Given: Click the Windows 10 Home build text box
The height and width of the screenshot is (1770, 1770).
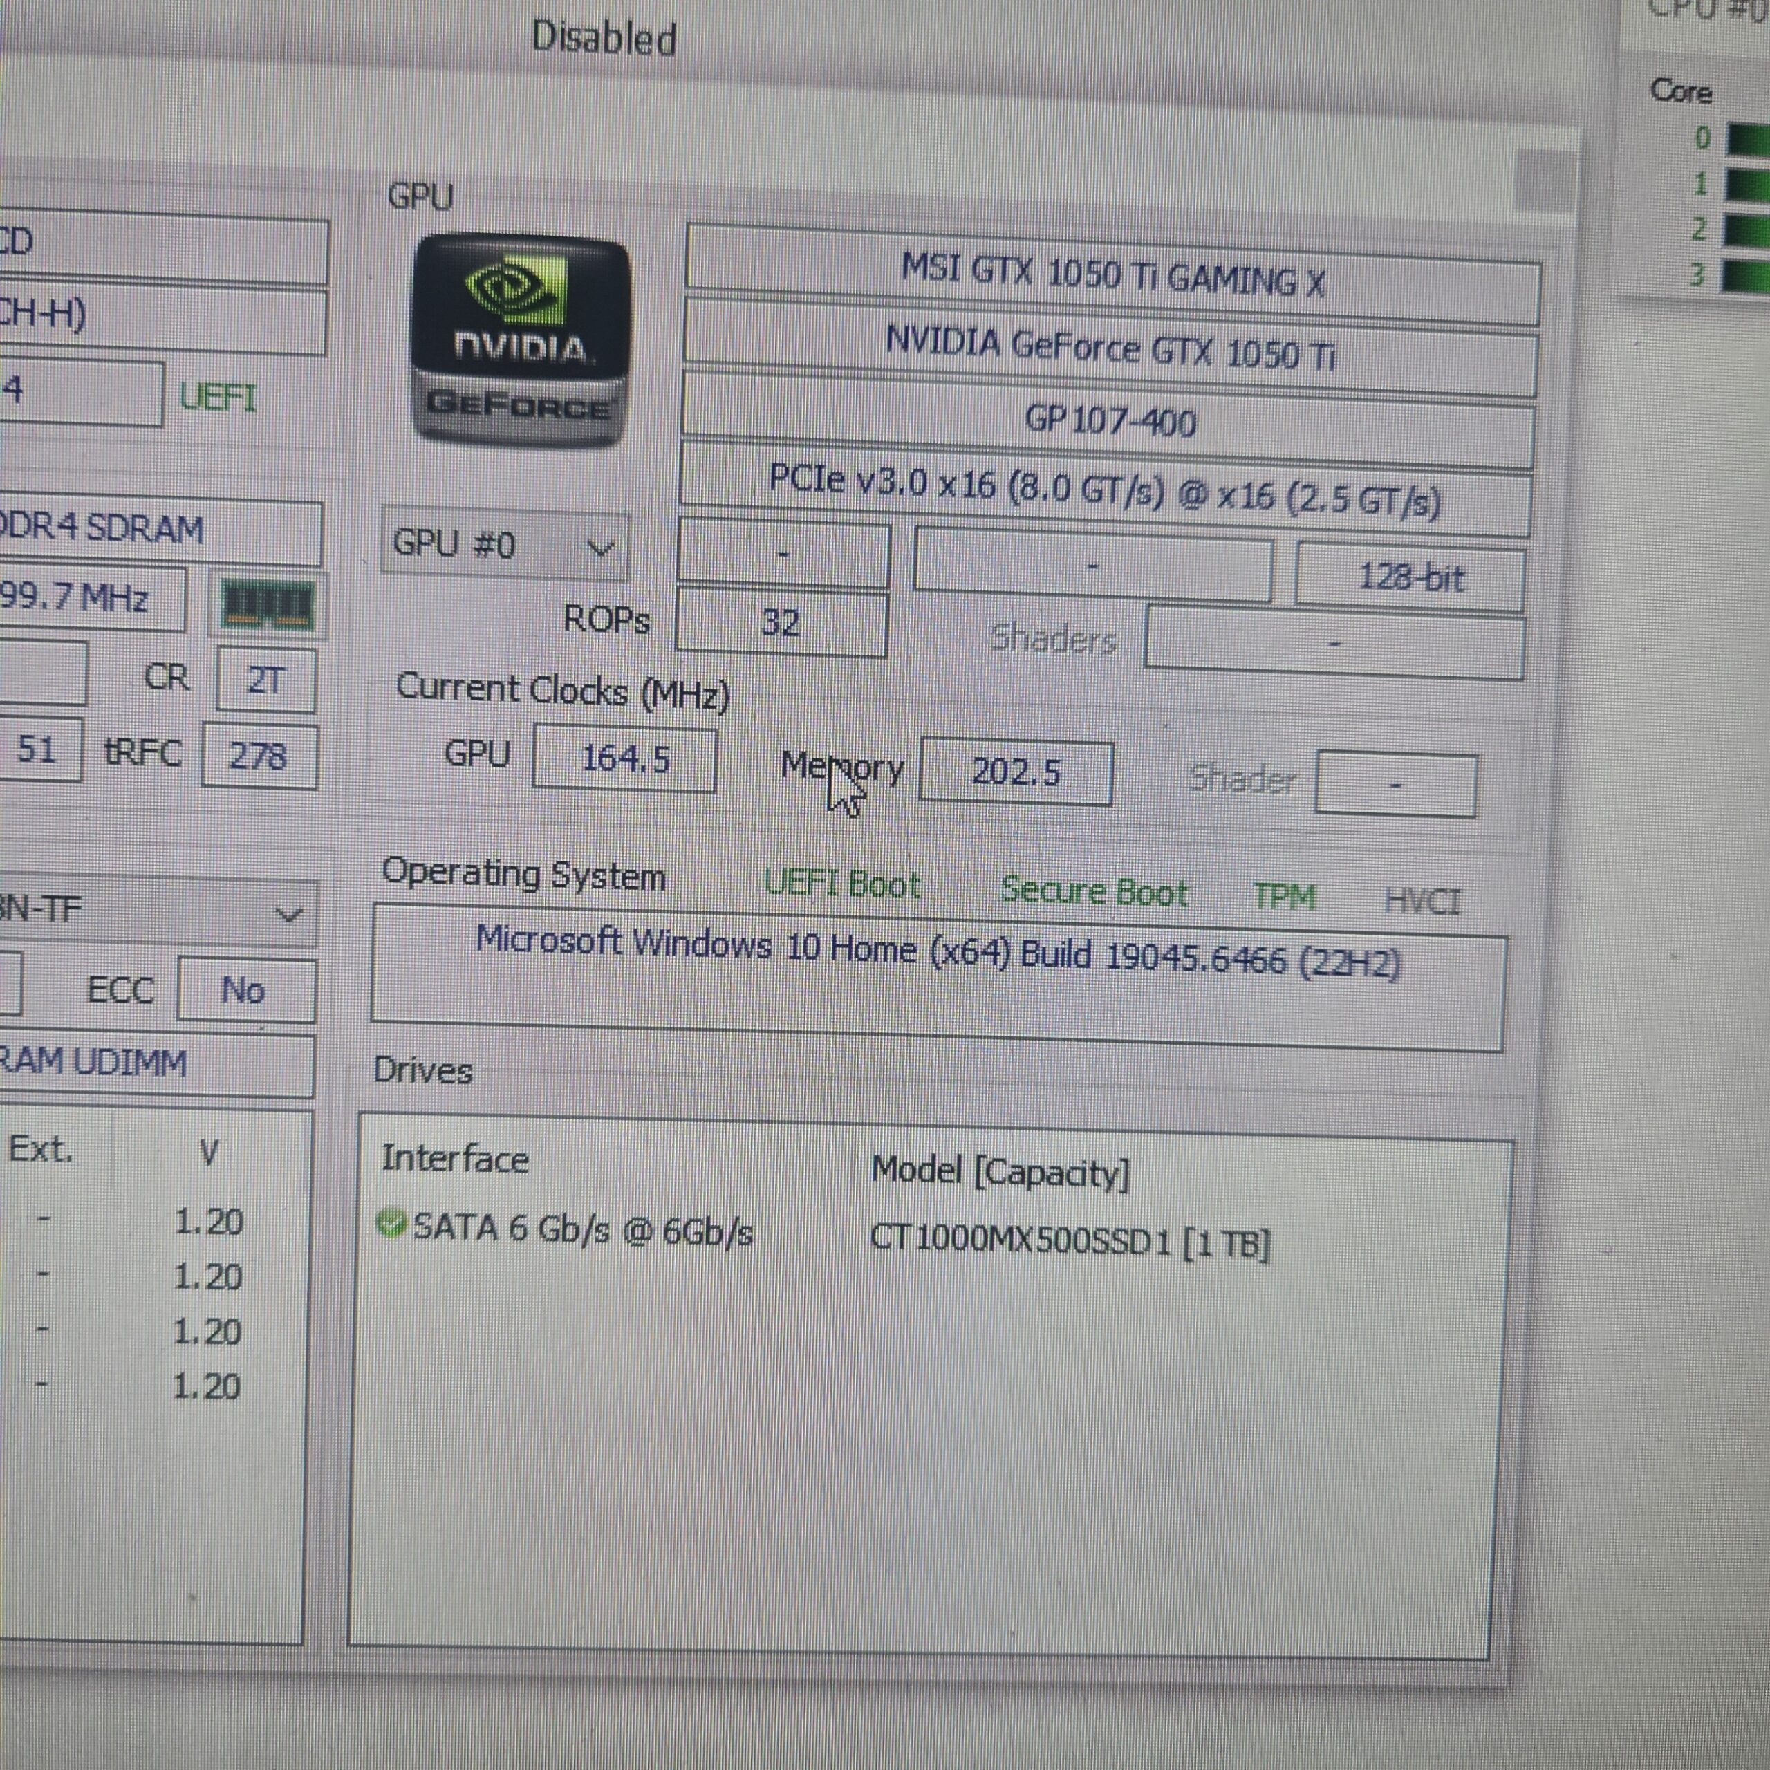Looking at the screenshot, I should 938,978.
